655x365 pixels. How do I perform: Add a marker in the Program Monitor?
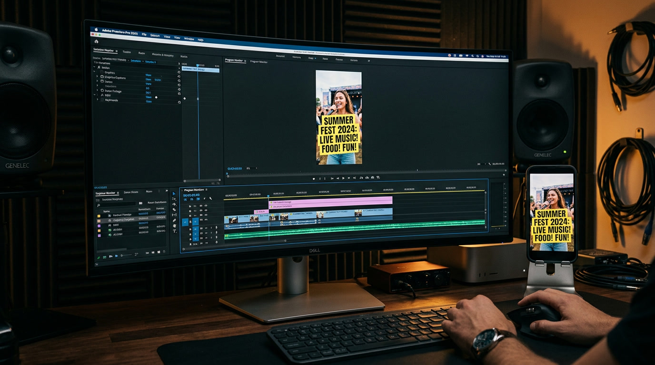click(x=314, y=178)
